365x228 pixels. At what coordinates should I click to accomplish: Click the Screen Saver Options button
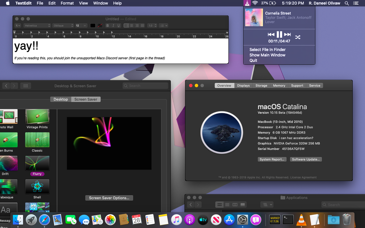point(109,198)
